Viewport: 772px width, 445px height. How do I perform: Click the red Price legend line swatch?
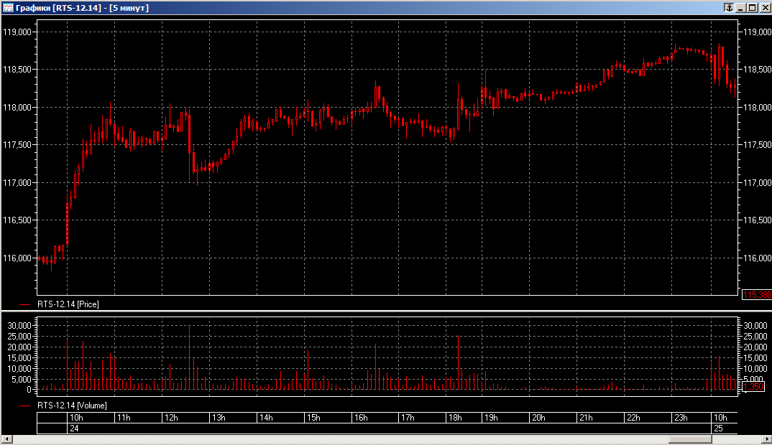click(x=27, y=304)
